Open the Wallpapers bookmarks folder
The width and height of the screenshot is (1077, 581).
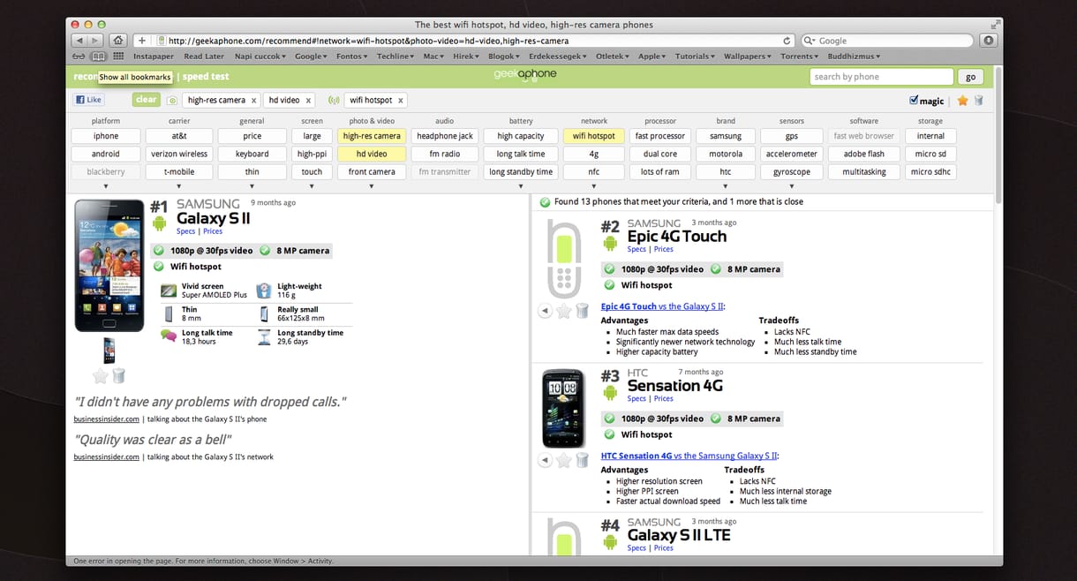[747, 57]
